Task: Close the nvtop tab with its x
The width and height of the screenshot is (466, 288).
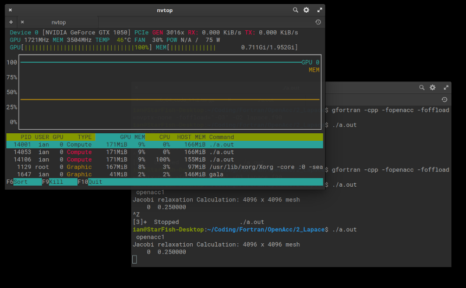Action: pos(22,22)
